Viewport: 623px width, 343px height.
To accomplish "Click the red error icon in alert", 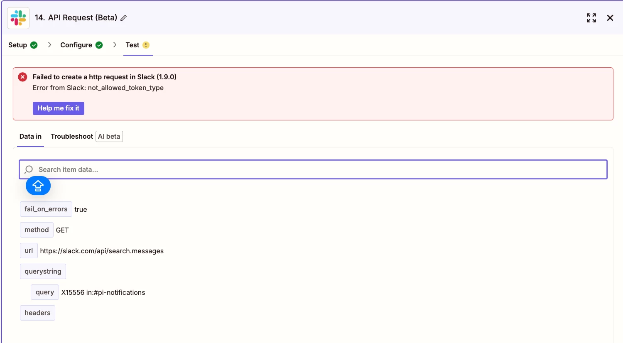I will point(23,77).
